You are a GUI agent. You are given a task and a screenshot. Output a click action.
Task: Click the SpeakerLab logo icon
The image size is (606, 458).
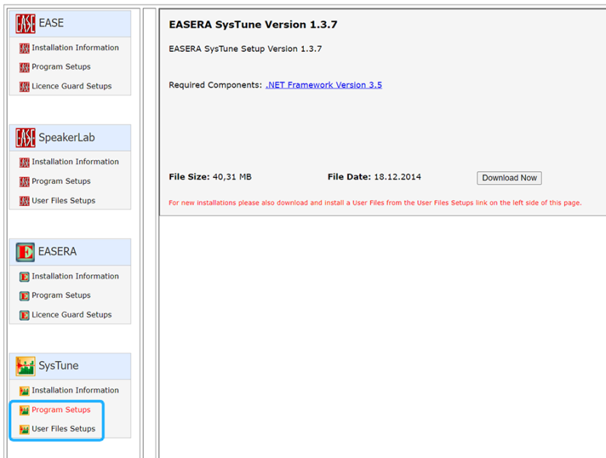(x=25, y=138)
